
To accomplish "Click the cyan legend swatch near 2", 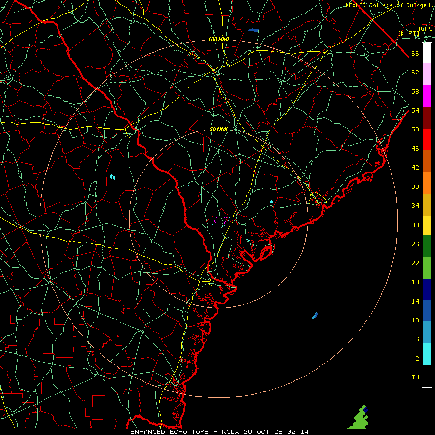I will [x=427, y=354].
